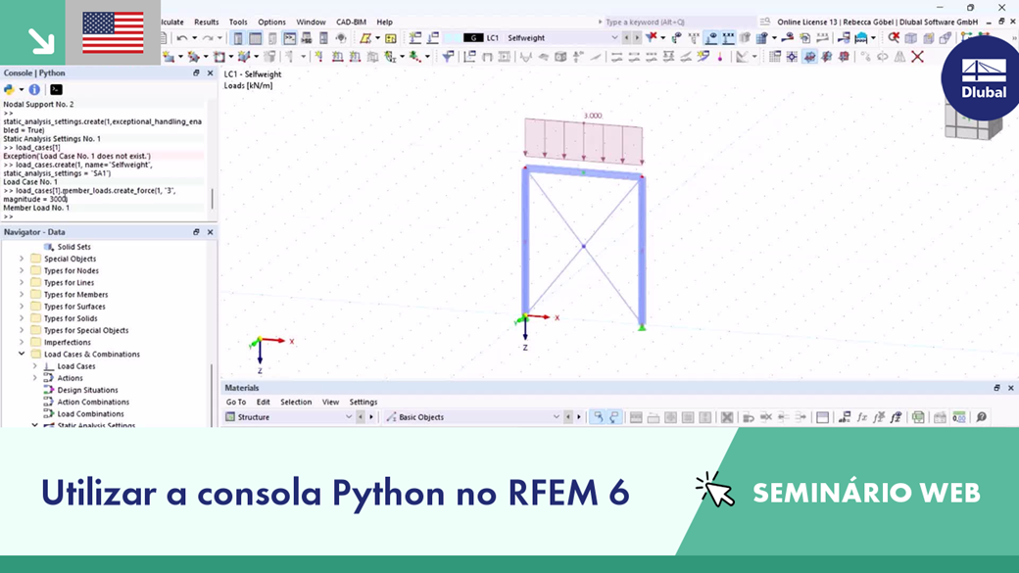This screenshot has width=1019, height=573.
Task: Close the Console Python panel
Action: click(x=210, y=72)
